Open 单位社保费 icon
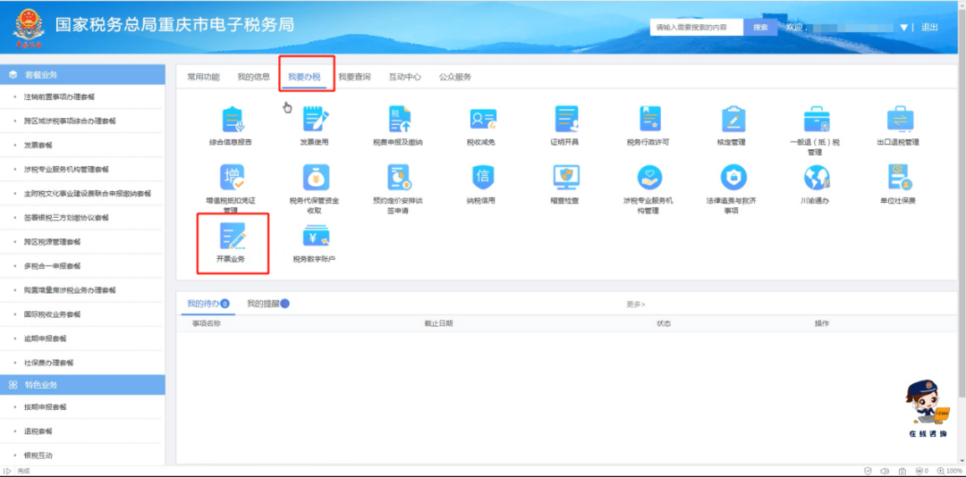The height and width of the screenshot is (477, 966). (x=900, y=177)
